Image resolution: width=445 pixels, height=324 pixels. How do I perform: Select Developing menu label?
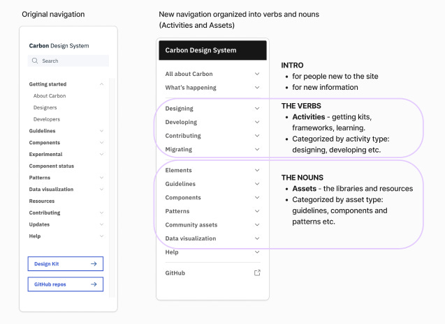[x=181, y=122]
